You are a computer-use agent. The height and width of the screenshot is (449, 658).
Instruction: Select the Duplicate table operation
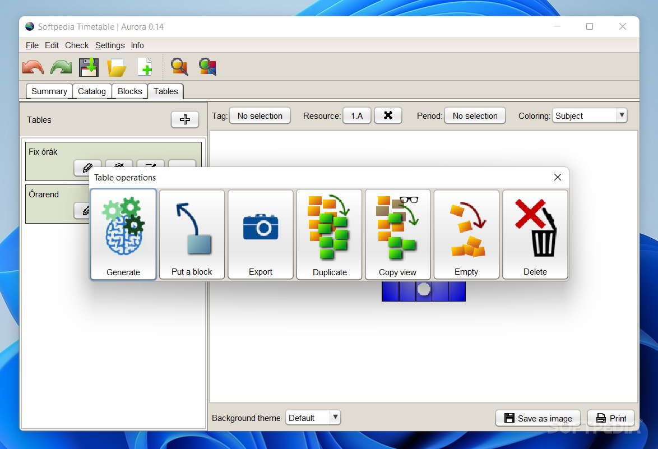tap(330, 234)
